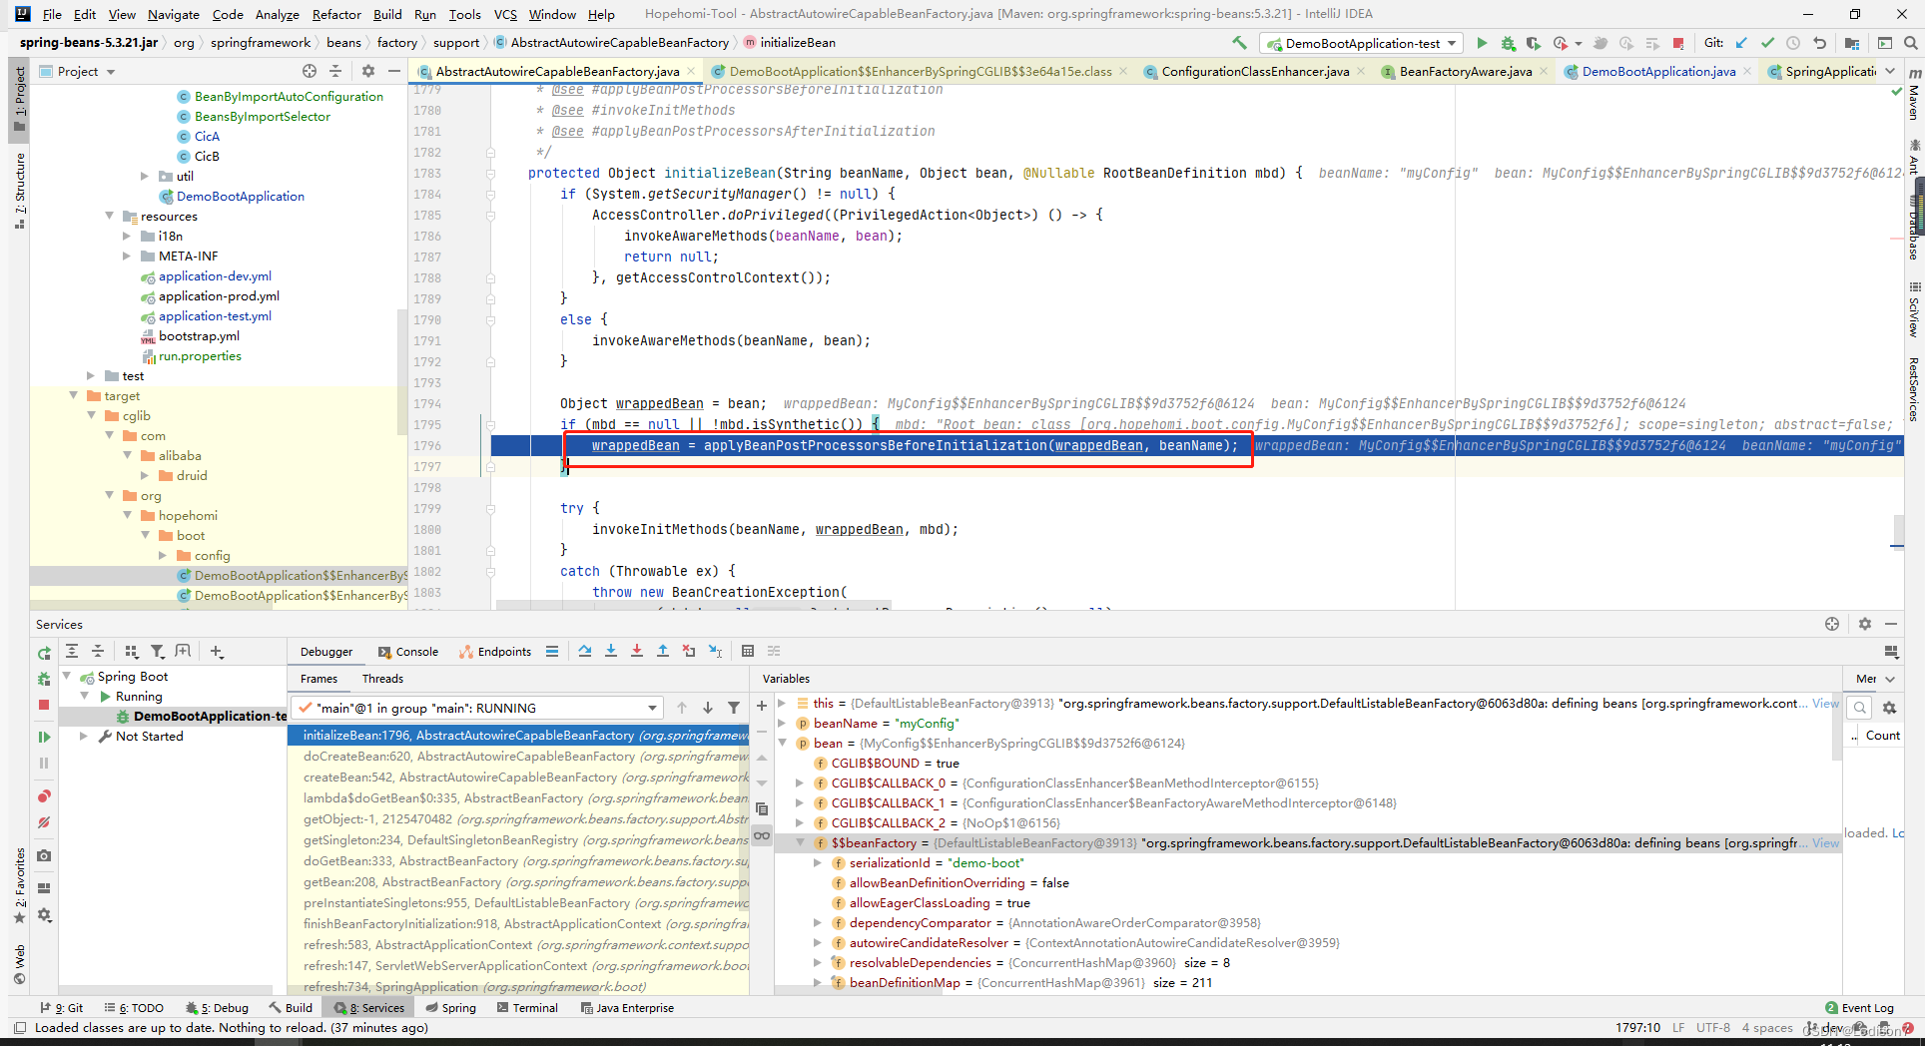
Task: Switch to ConfigurationClassEnhancer.java tab
Action: coord(1255,71)
